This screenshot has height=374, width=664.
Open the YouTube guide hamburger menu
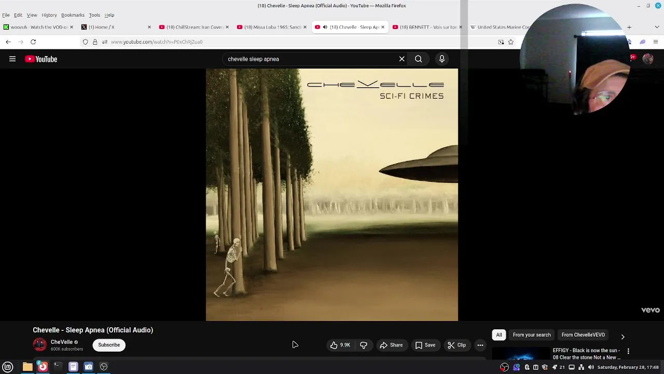tap(12, 59)
